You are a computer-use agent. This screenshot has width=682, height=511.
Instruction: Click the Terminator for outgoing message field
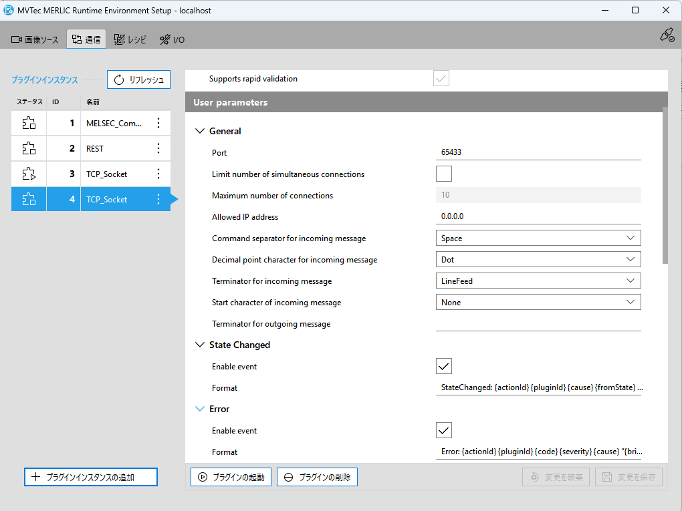538,324
